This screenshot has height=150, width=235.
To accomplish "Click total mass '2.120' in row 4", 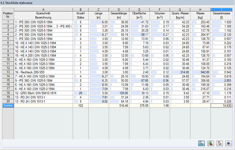I will coord(221,35).
